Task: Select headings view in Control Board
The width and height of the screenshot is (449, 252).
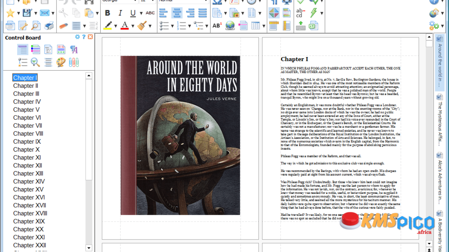Action: coord(23,49)
